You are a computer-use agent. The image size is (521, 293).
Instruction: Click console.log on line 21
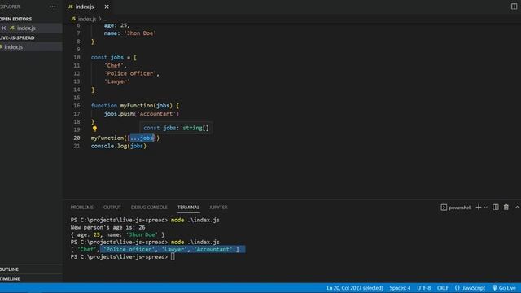[108, 146]
